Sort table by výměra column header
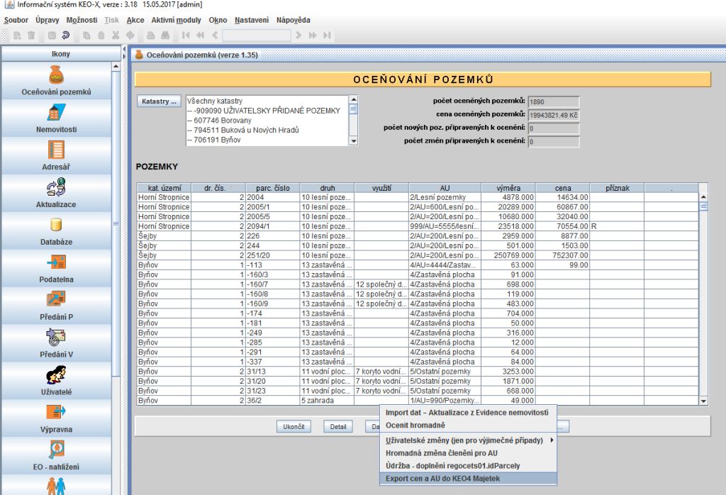The width and height of the screenshot is (726, 495). [508, 188]
